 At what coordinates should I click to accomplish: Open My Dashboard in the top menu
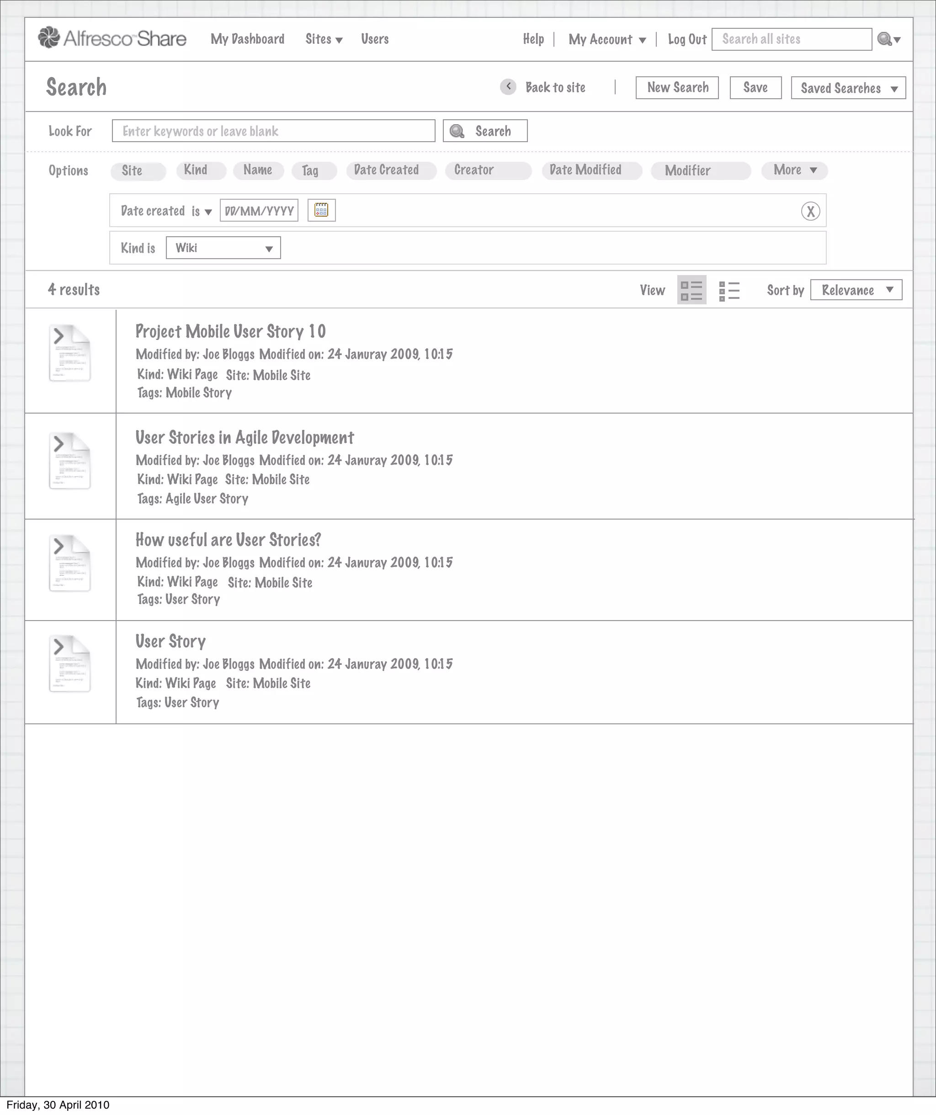(247, 39)
